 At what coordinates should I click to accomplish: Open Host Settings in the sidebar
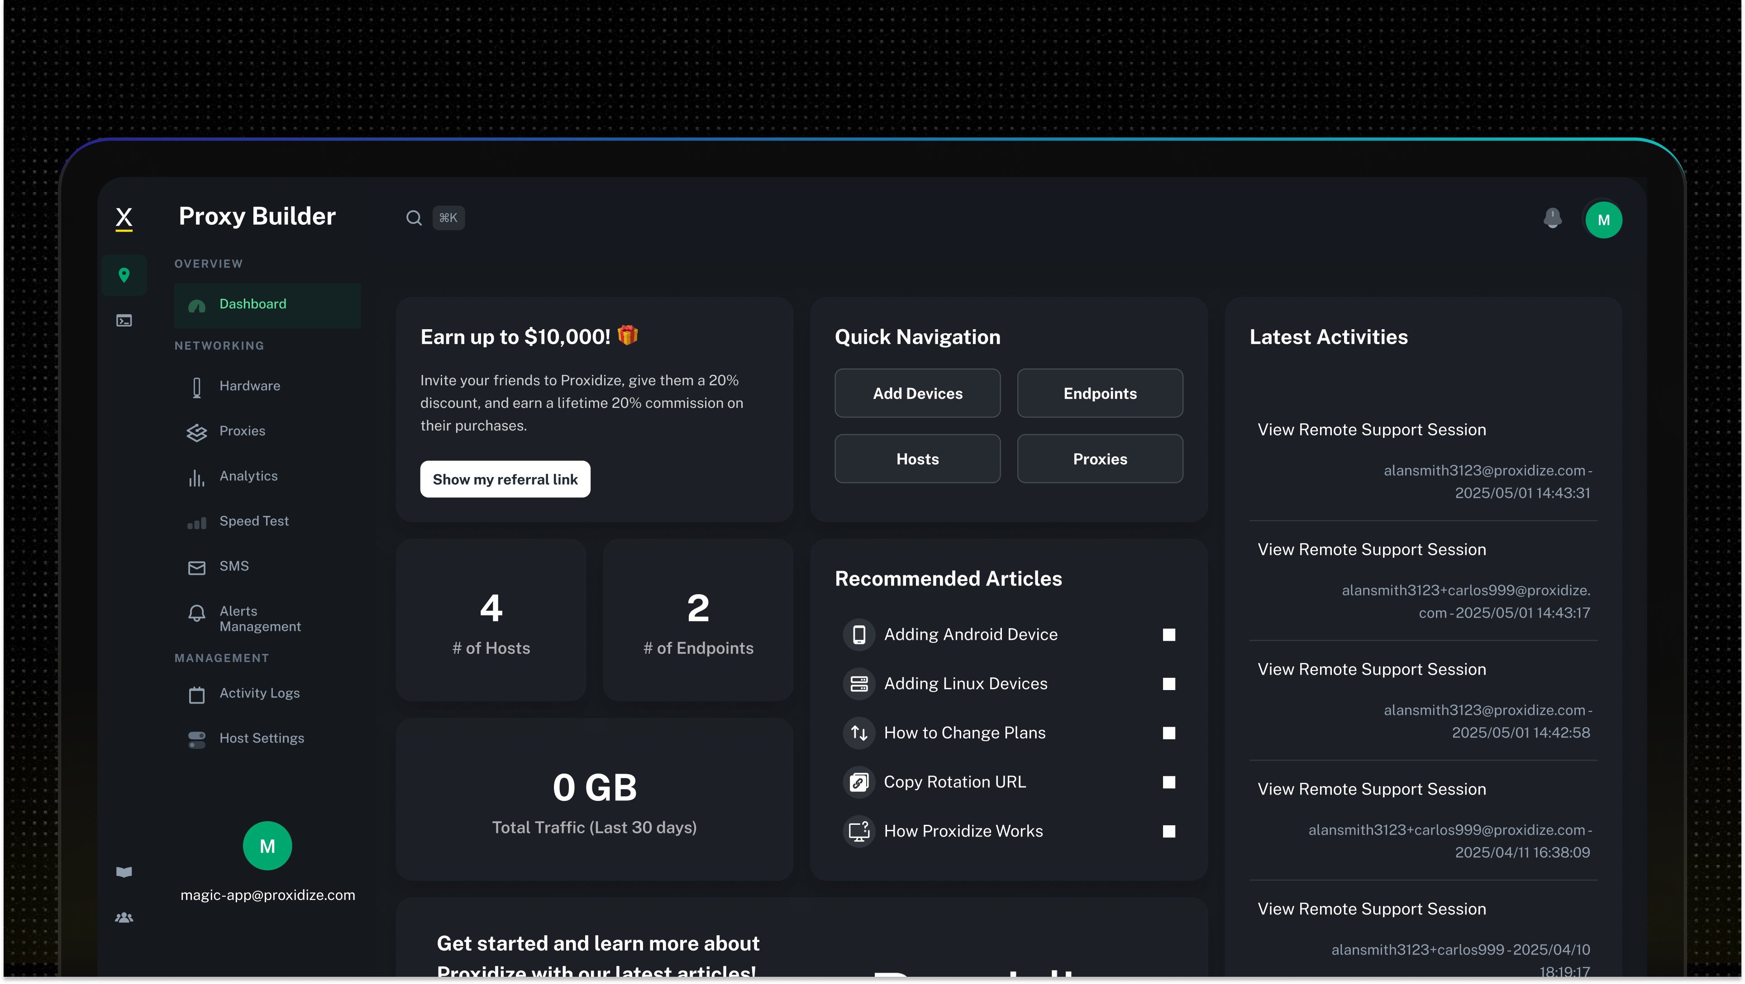pos(267,739)
